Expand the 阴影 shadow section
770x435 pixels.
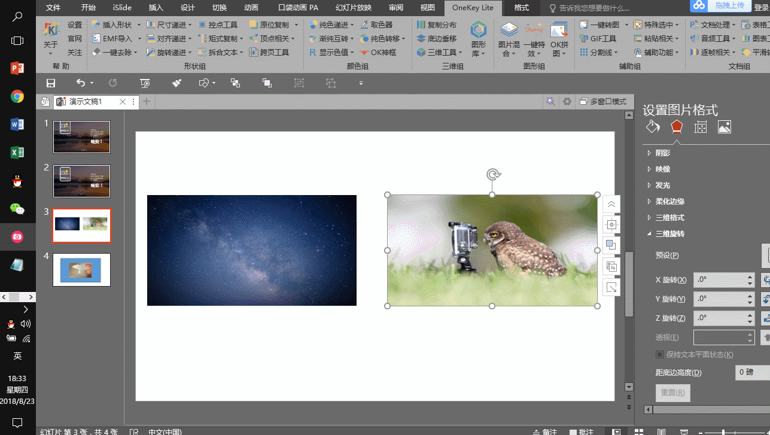[662, 153]
